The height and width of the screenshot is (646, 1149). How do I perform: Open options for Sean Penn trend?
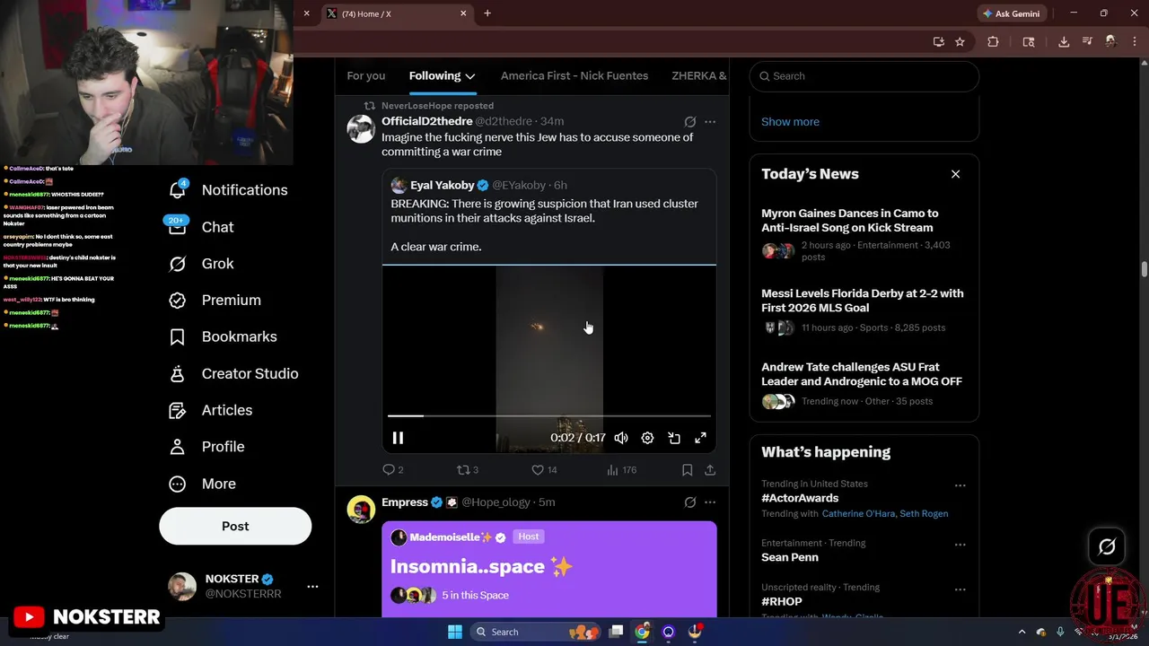tap(960, 545)
